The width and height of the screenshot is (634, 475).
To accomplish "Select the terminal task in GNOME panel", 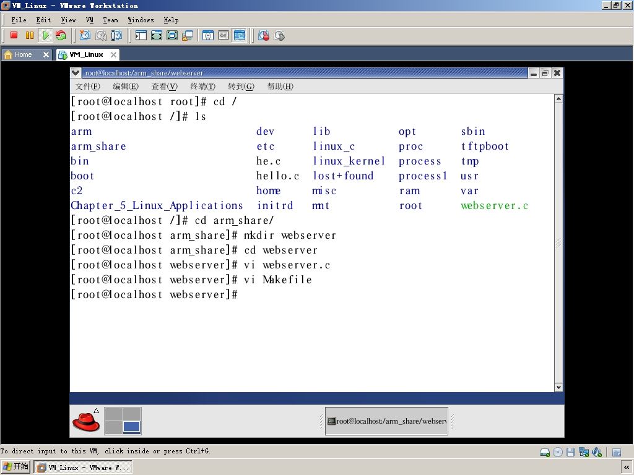I will pos(386,421).
